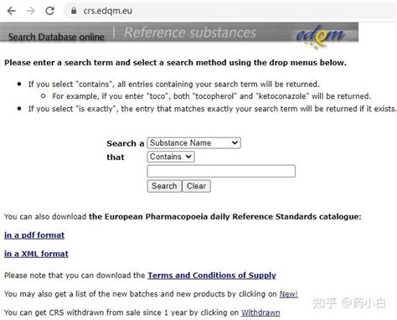This screenshot has height=320, width=397.
Task: Expand the Contains search method dropdown
Action: 171,157
